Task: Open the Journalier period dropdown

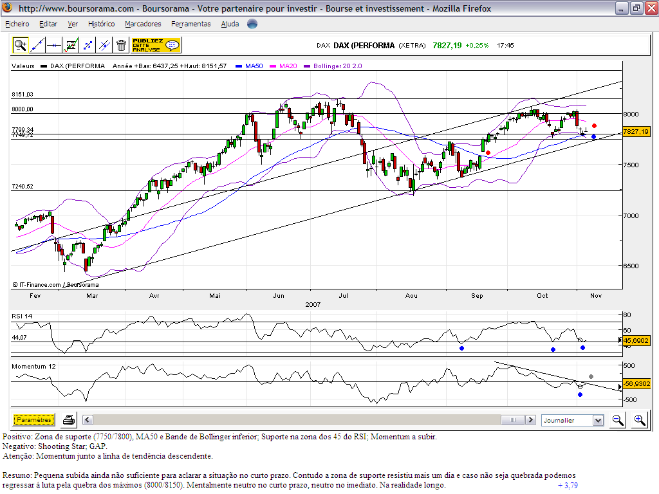Action: click(x=572, y=420)
